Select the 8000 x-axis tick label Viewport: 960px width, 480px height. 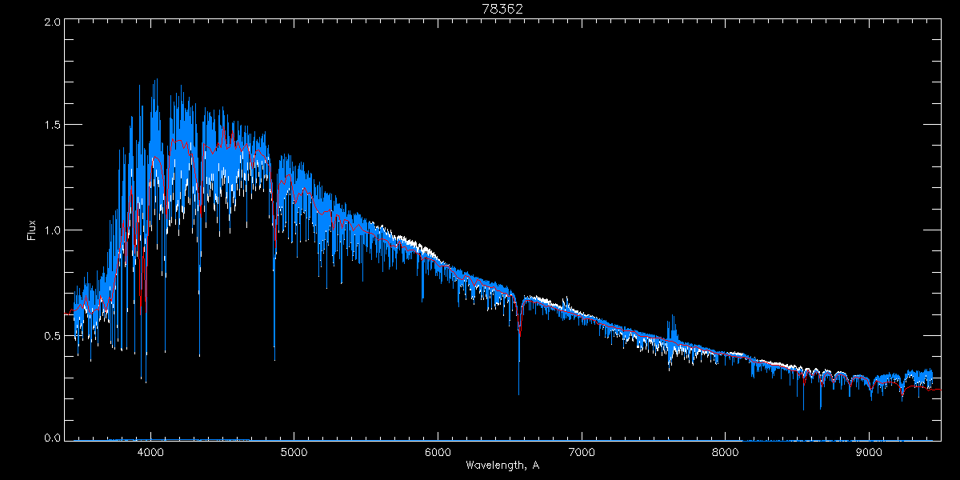pos(726,452)
